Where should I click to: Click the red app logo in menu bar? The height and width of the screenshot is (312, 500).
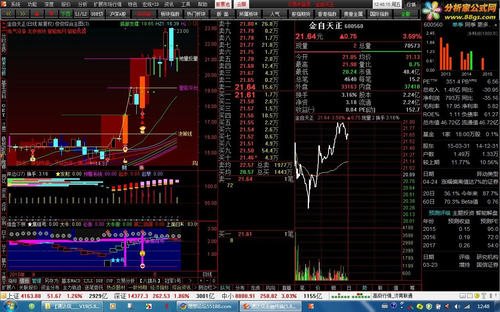coord(4,4)
